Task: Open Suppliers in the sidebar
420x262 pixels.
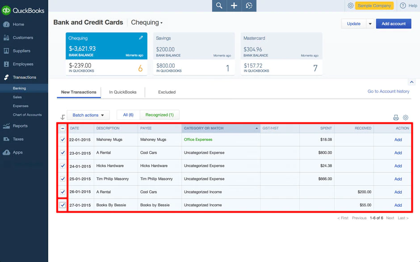Action: [21, 51]
